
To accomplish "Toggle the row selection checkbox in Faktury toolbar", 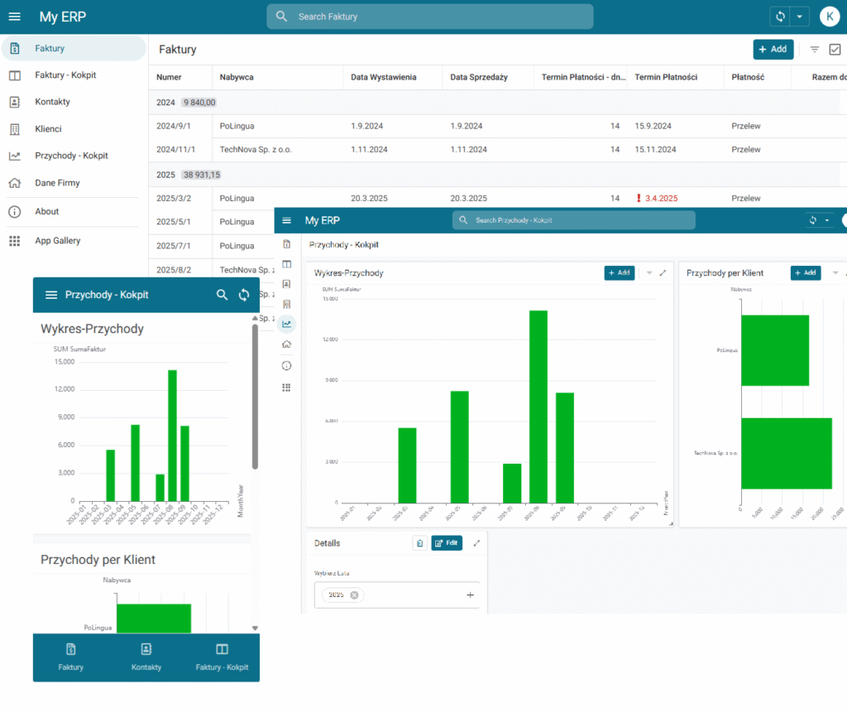I will point(835,50).
